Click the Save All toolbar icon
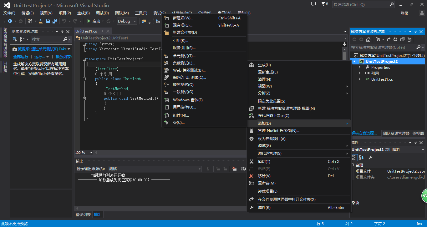Image resolution: width=427 pixels, height=227 pixels. coord(54,21)
